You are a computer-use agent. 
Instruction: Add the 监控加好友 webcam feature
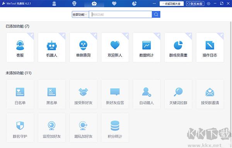click(52, 128)
